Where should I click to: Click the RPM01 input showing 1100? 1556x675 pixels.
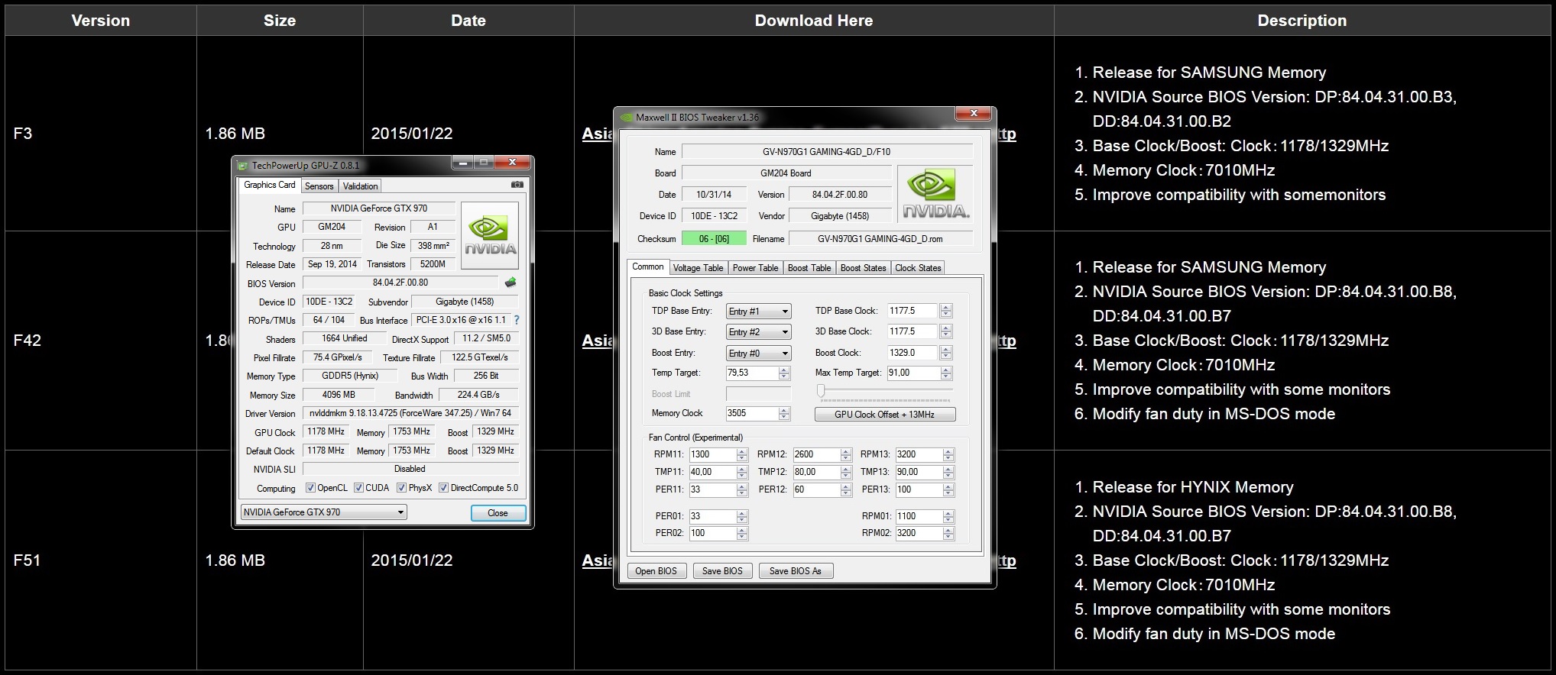(919, 516)
